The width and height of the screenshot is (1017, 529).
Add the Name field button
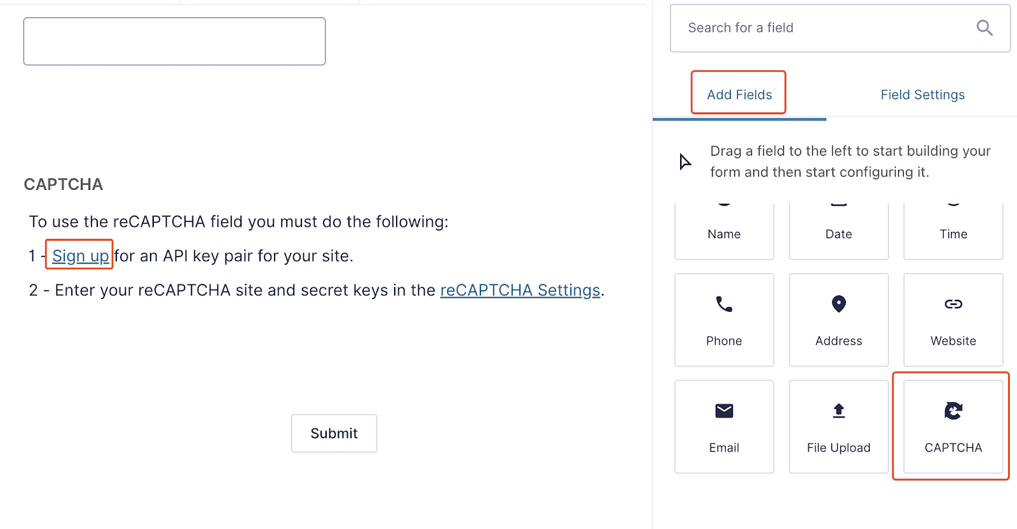(x=724, y=232)
